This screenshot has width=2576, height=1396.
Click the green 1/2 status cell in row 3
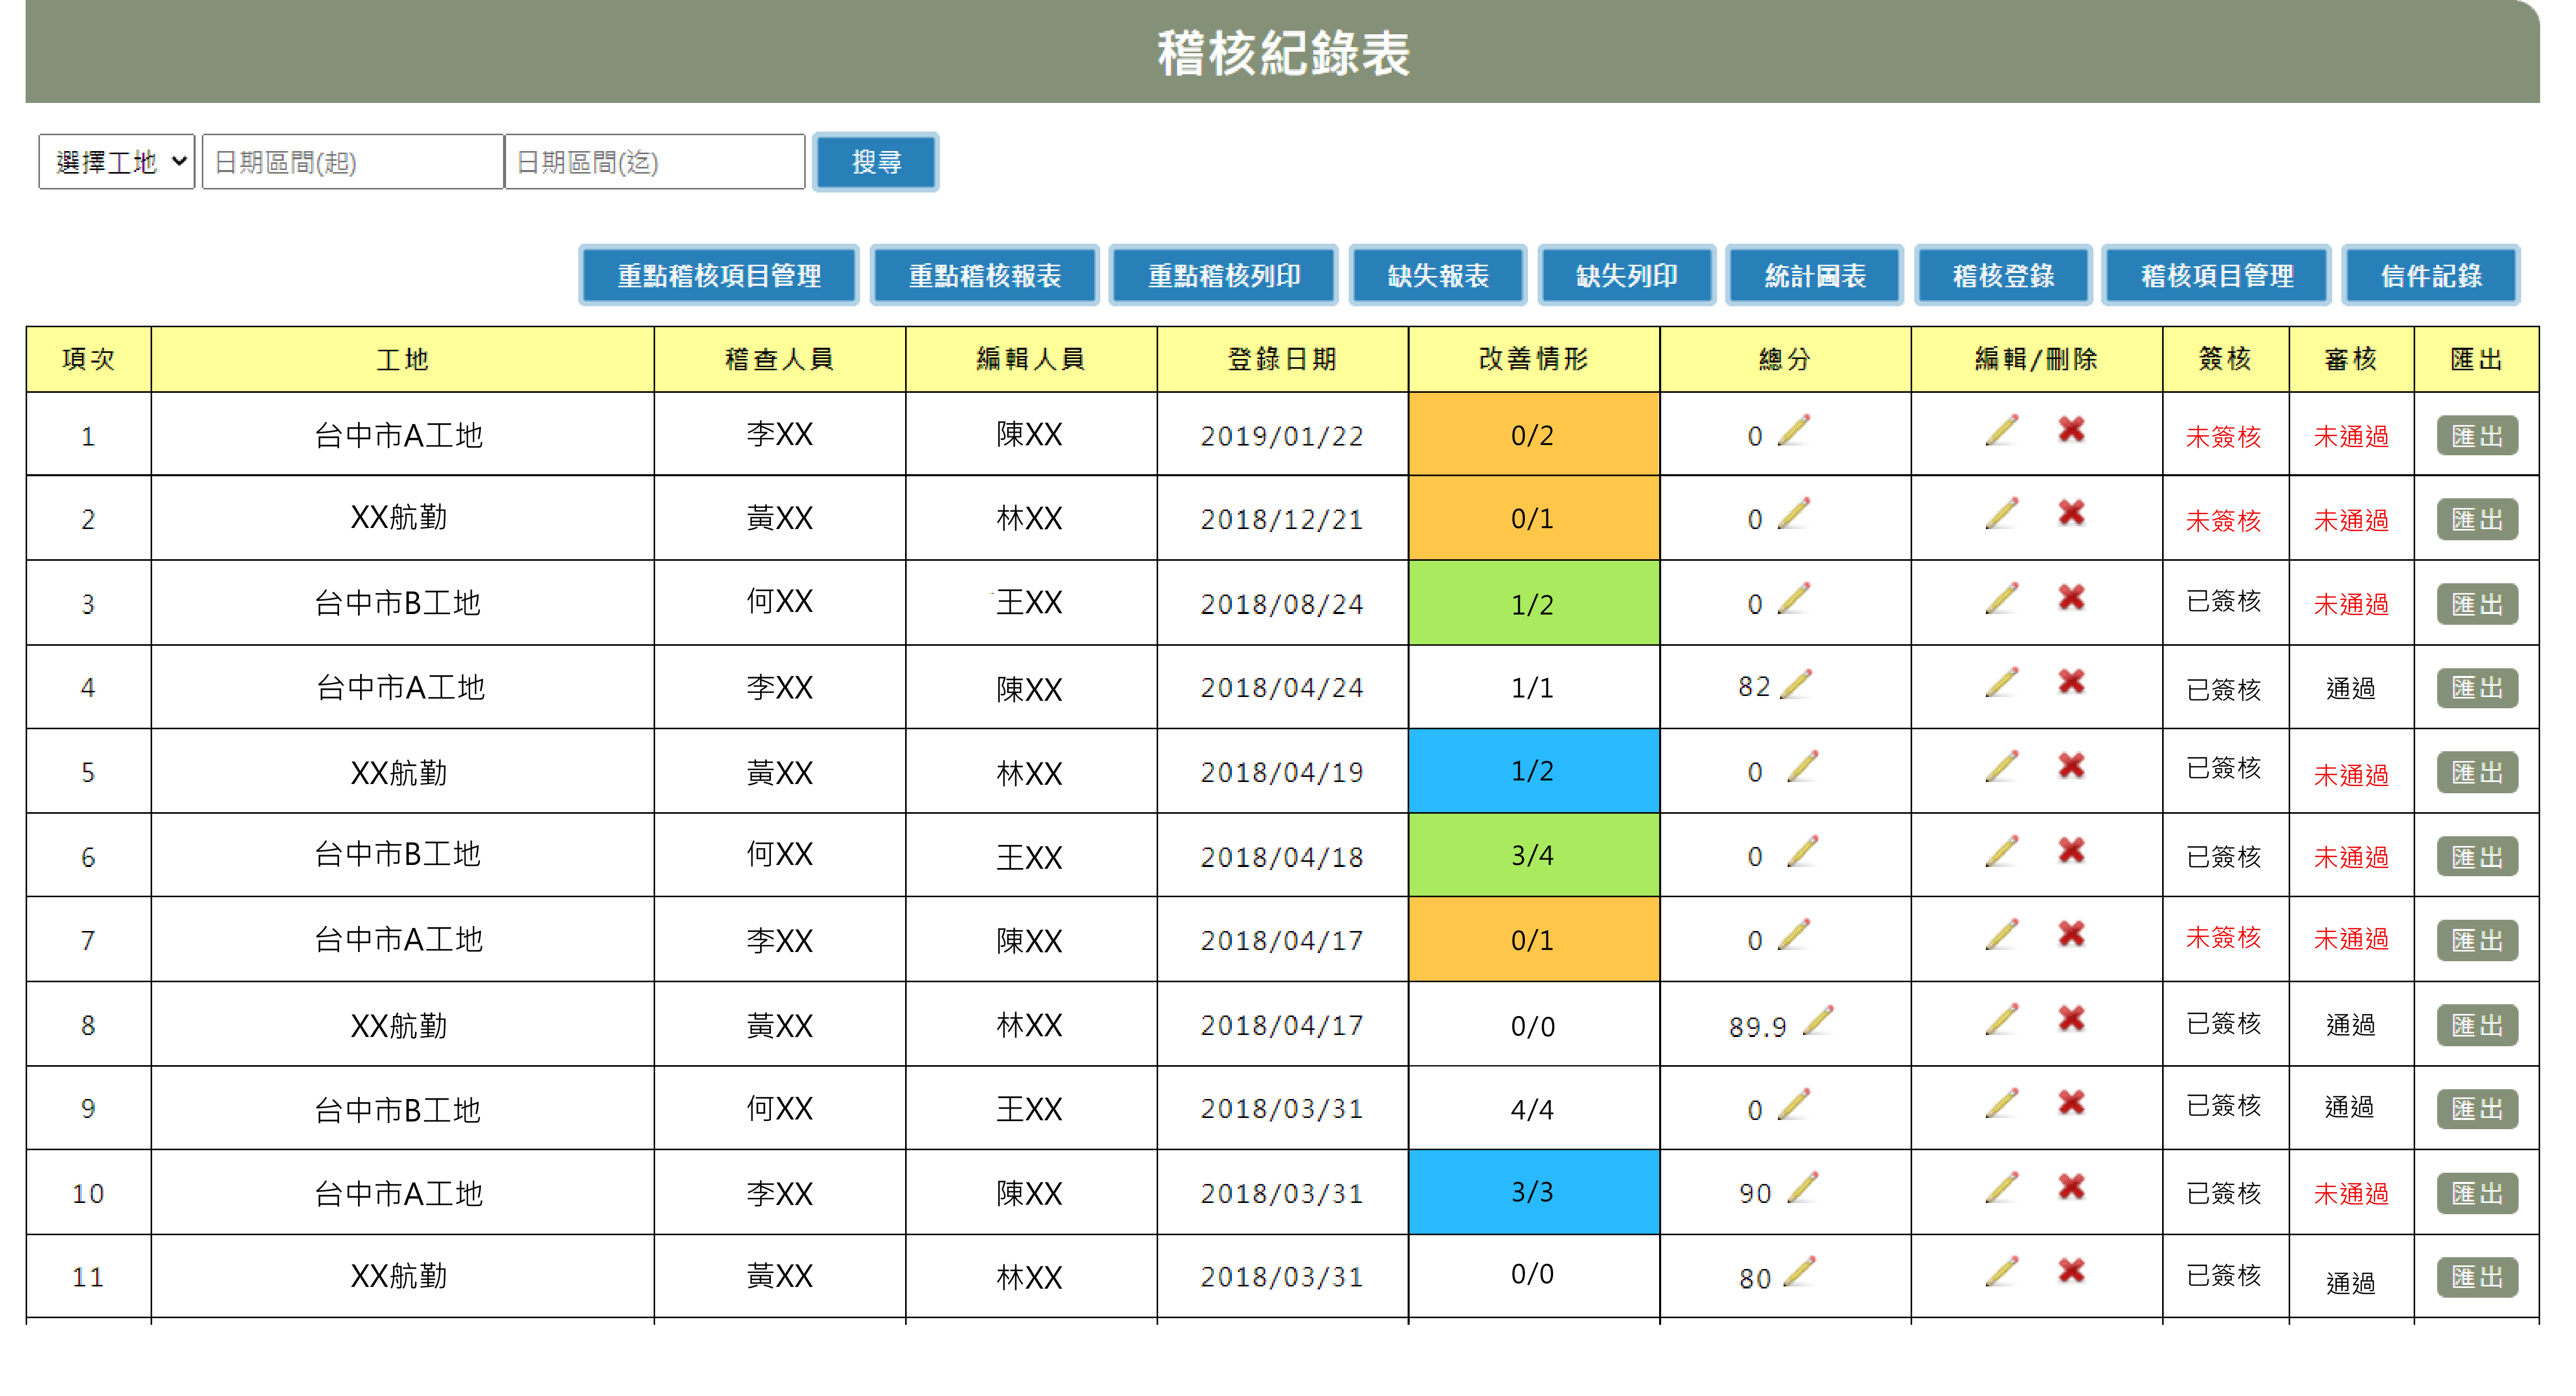tap(1533, 603)
